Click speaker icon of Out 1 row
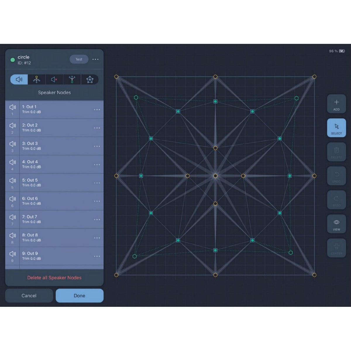 [13, 107]
